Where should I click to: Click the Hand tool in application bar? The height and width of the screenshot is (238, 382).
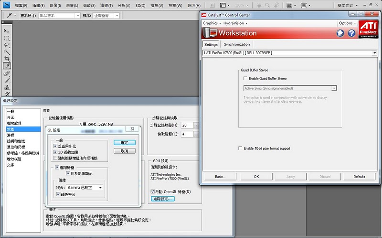tap(259, 5)
